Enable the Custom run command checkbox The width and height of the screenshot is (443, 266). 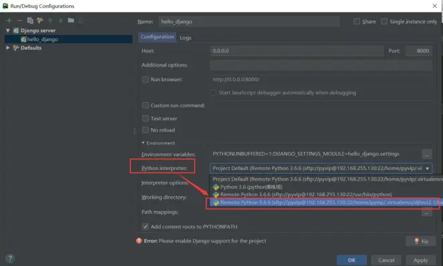[x=146, y=105]
